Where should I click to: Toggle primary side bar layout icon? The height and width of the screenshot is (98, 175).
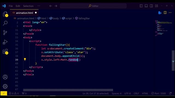(141, 6)
